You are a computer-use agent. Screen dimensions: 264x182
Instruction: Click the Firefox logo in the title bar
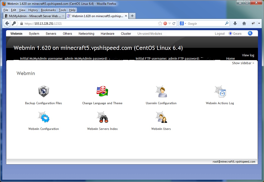click(x=4, y=4)
